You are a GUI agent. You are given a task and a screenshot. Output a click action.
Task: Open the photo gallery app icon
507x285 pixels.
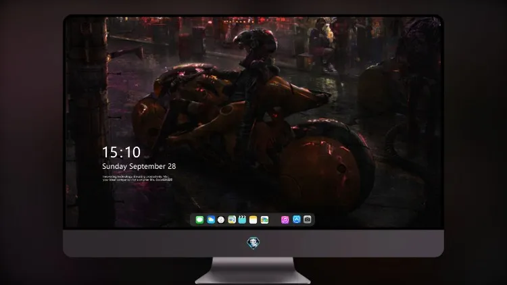click(264, 219)
